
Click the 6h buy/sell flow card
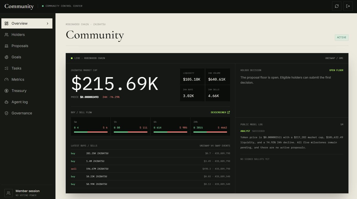click(x=170, y=127)
